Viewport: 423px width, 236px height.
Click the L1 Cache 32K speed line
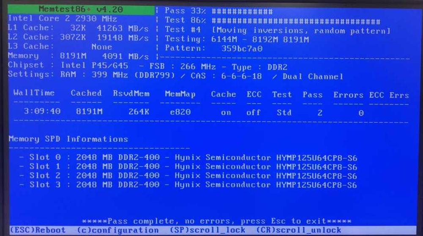click(78, 28)
